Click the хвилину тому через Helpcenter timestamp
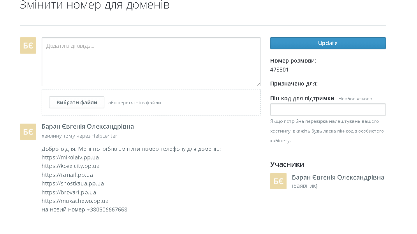The height and width of the screenshot is (234, 417). tap(79, 136)
